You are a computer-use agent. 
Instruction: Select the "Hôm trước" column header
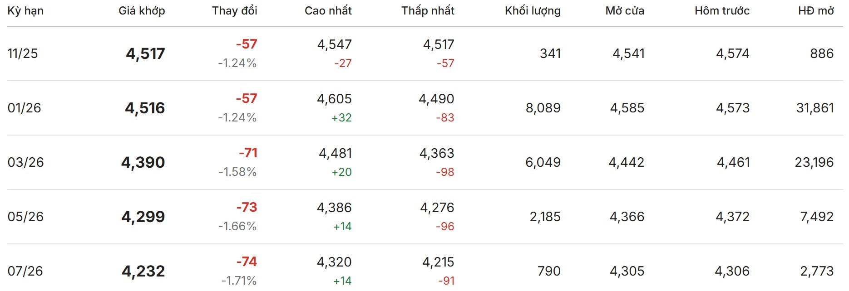[722, 11]
